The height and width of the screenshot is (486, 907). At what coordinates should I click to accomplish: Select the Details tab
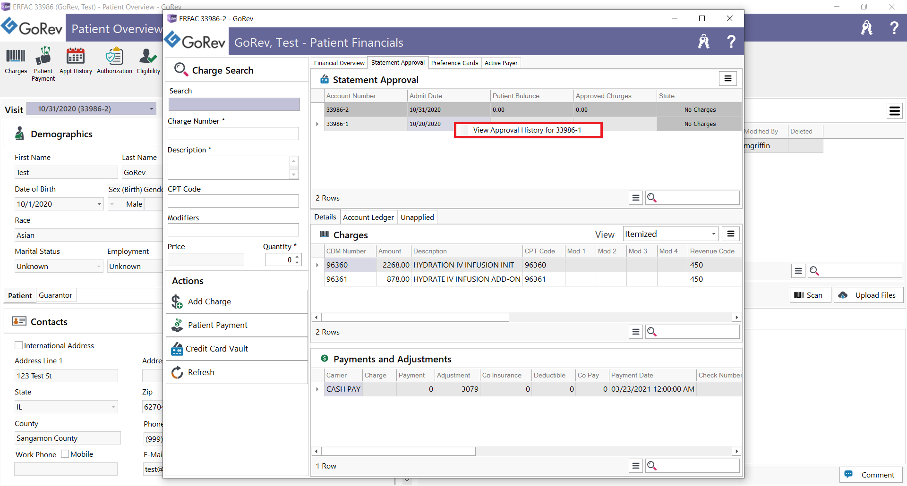coord(325,217)
